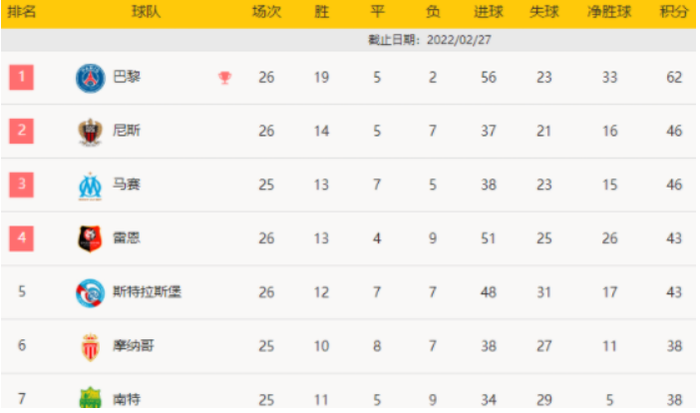Open the 斯特拉斯堡 team name link

[147, 291]
